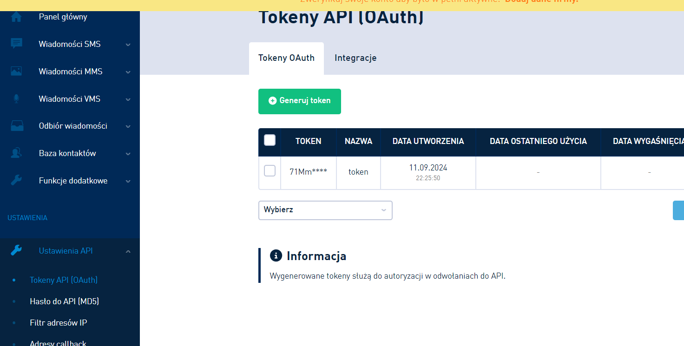Switch to the Integracje tab
Viewport: 684px width, 346px height.
coord(355,58)
